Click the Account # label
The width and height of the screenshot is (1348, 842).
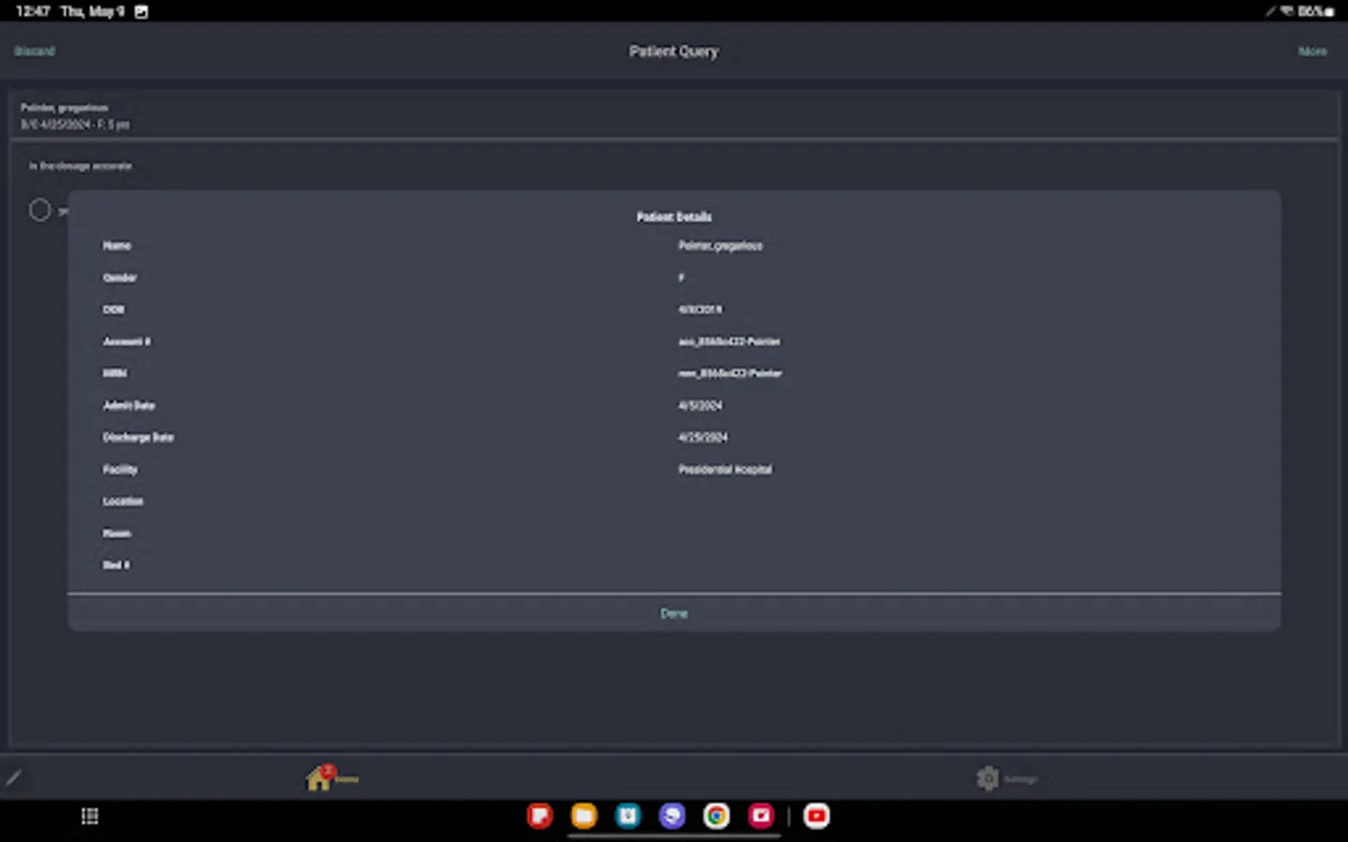126,341
